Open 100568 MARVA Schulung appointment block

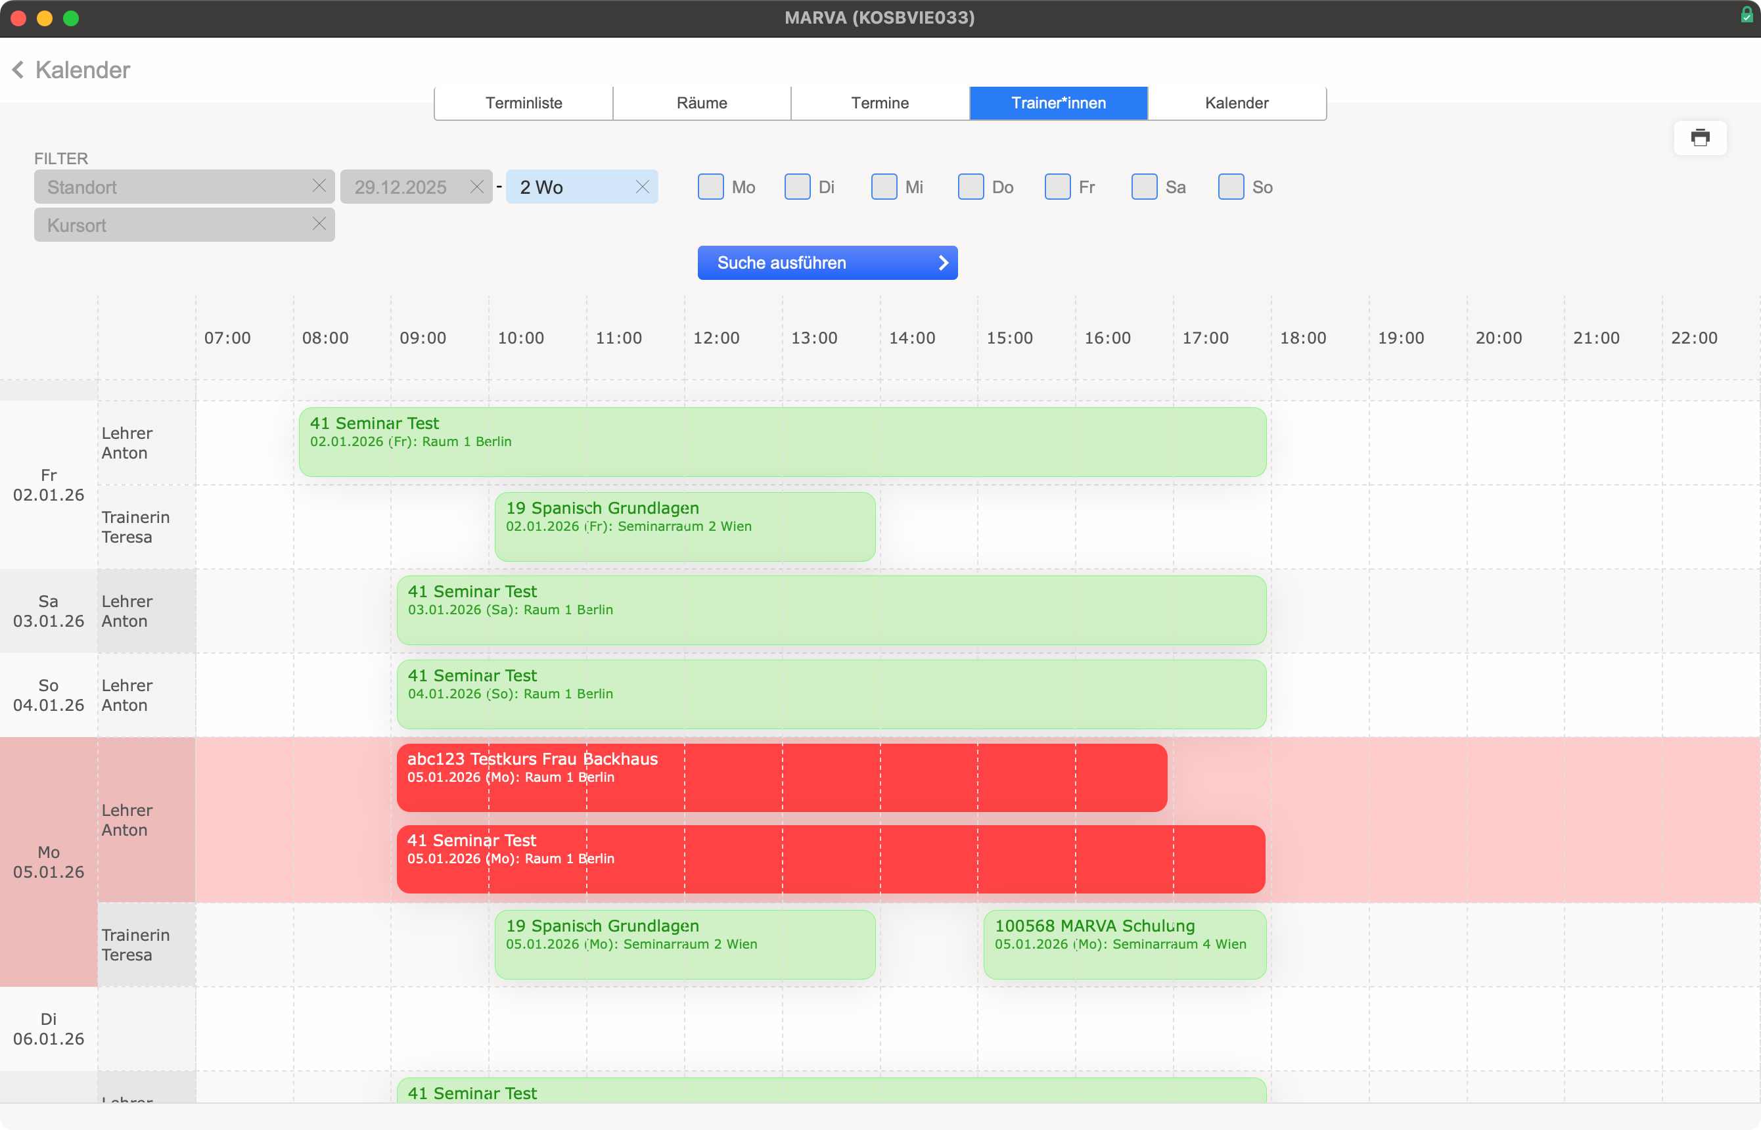(1124, 945)
